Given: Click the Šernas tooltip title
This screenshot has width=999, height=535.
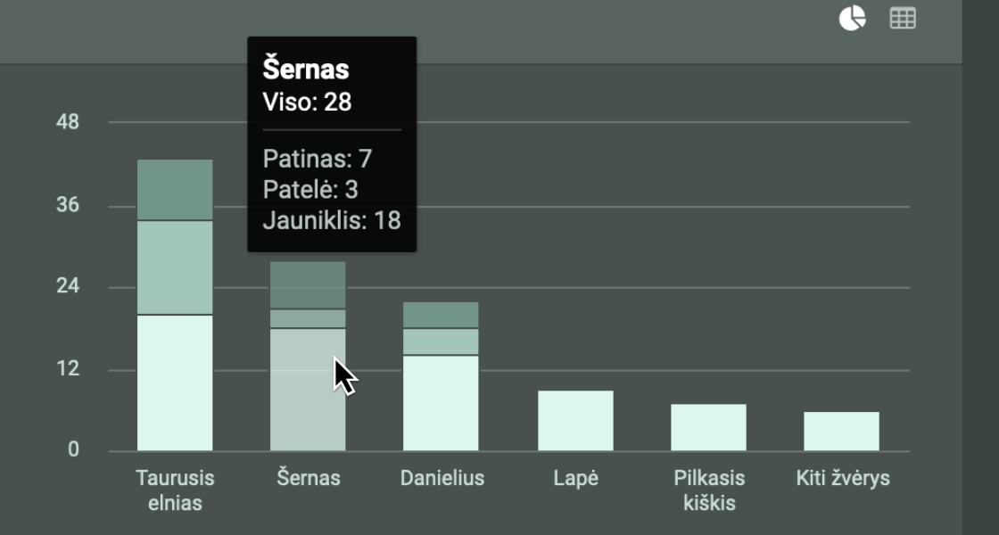Looking at the screenshot, I should 306,70.
